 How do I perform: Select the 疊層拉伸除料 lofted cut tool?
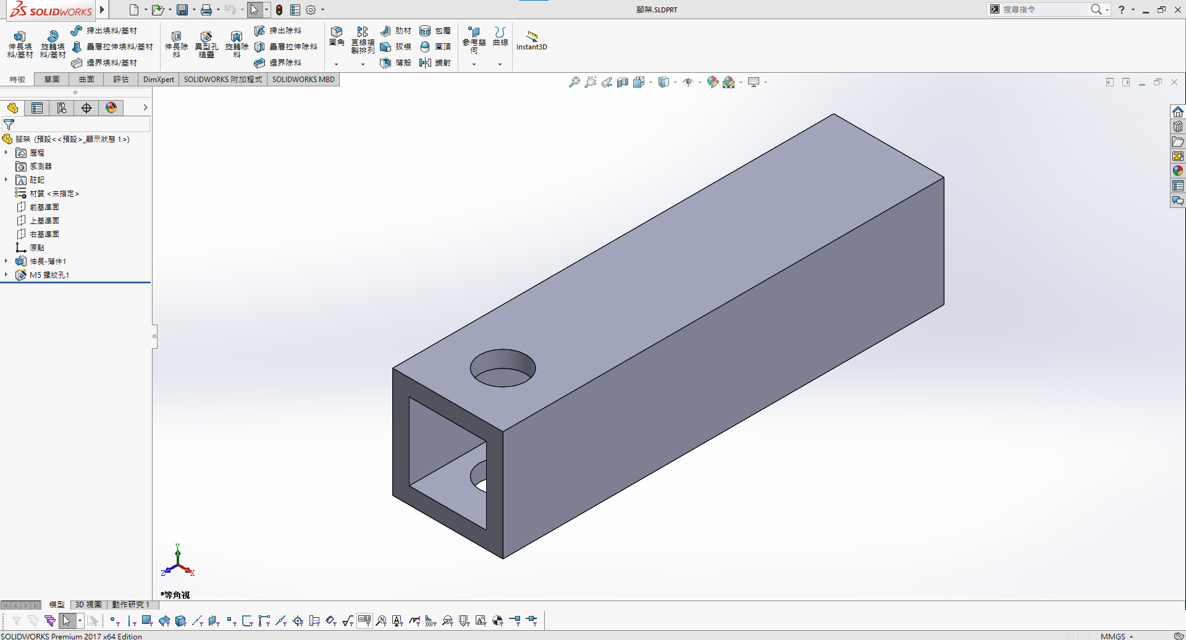pyautogui.click(x=286, y=47)
